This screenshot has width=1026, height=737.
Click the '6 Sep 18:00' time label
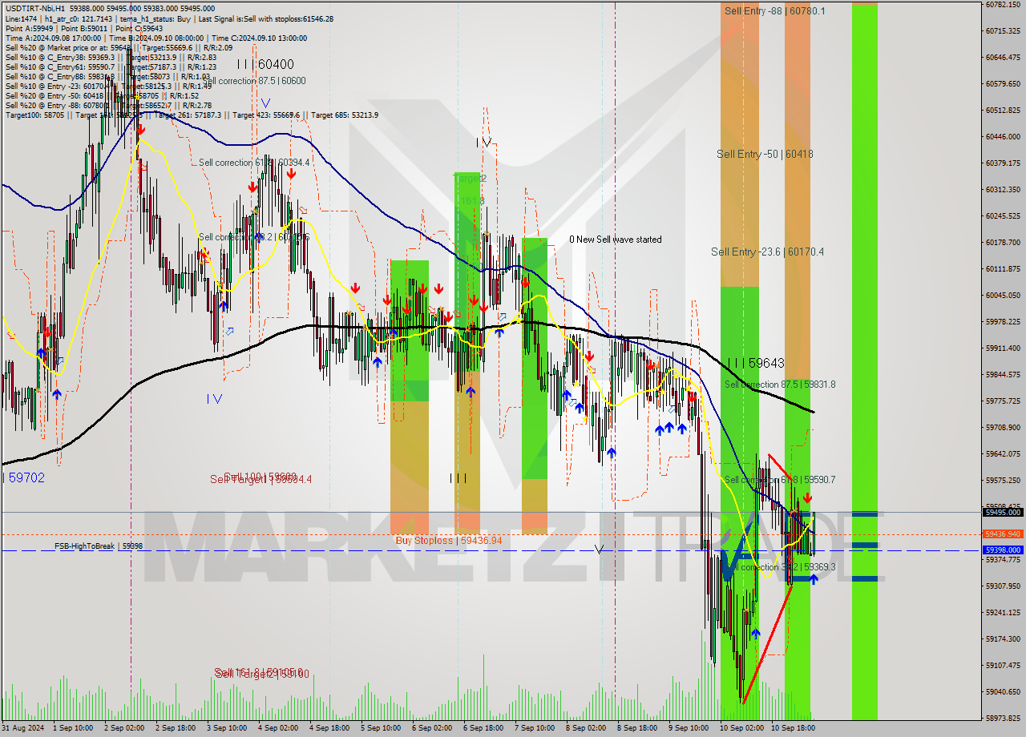point(484,728)
